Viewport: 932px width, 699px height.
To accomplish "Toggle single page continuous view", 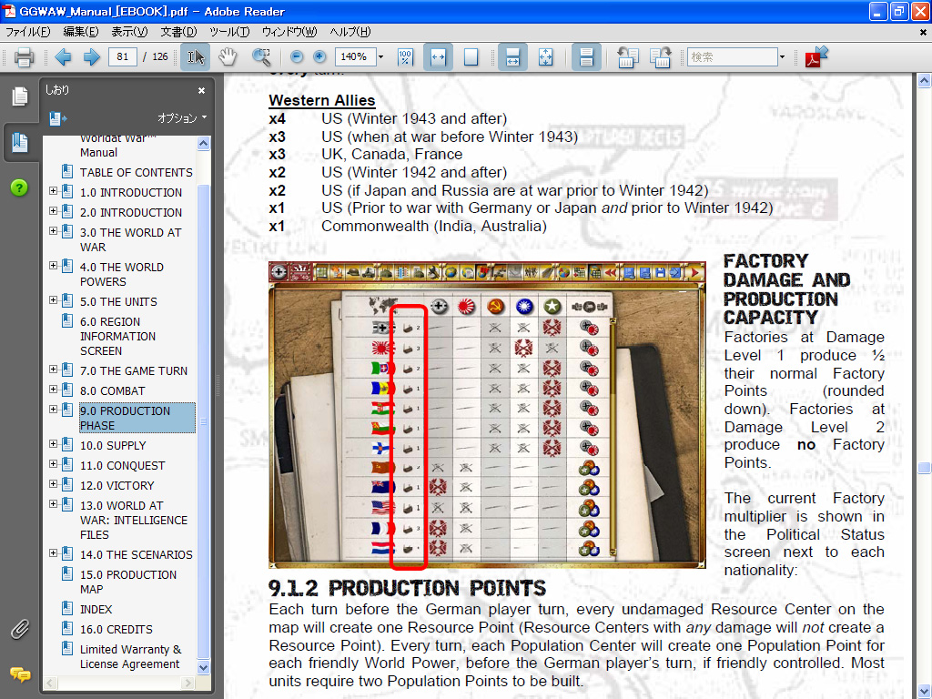I will coord(586,57).
